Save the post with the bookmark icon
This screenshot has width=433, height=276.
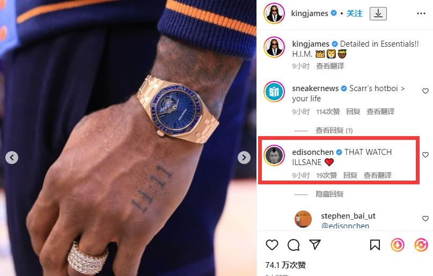pyautogui.click(x=375, y=245)
